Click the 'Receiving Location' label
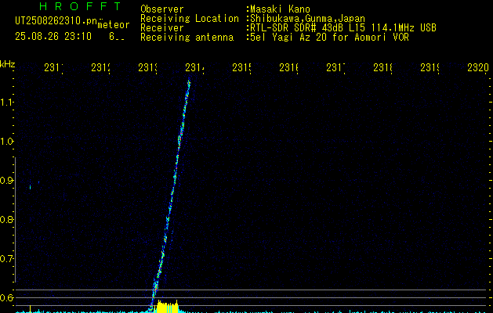The image size is (493, 313). [x=190, y=19]
